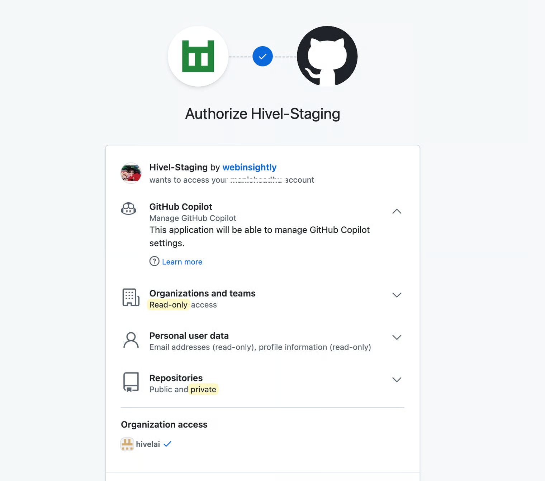Click the Repositories book icon
This screenshot has height=481, width=545.
click(131, 382)
